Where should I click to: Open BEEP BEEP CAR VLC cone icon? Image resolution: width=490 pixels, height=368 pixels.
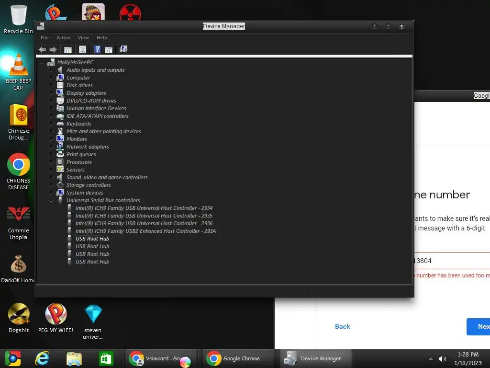18,72
